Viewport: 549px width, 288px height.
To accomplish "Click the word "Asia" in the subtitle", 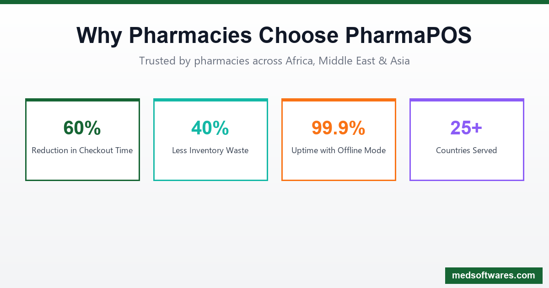I will point(400,61).
